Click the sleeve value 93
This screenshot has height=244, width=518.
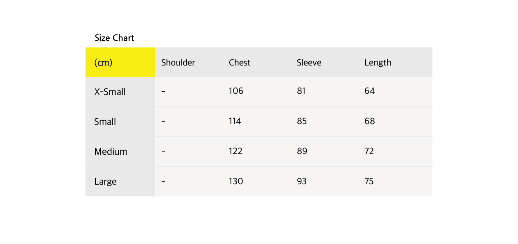click(302, 181)
